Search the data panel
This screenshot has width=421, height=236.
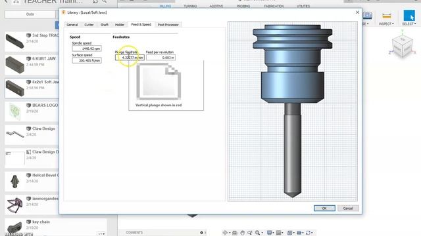pos(104,1)
